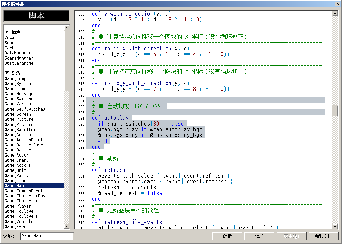The height and width of the screenshot is (244, 342).
Task: Select Game_Troop entry
Action: pos(17,181)
